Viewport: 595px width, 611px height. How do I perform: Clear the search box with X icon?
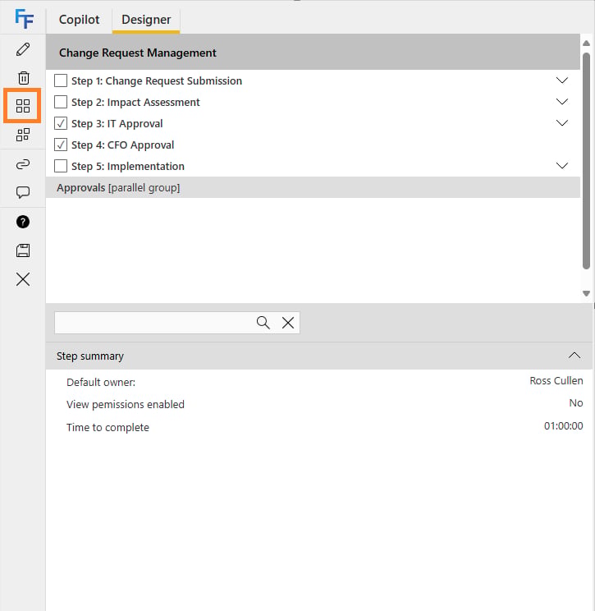(288, 323)
